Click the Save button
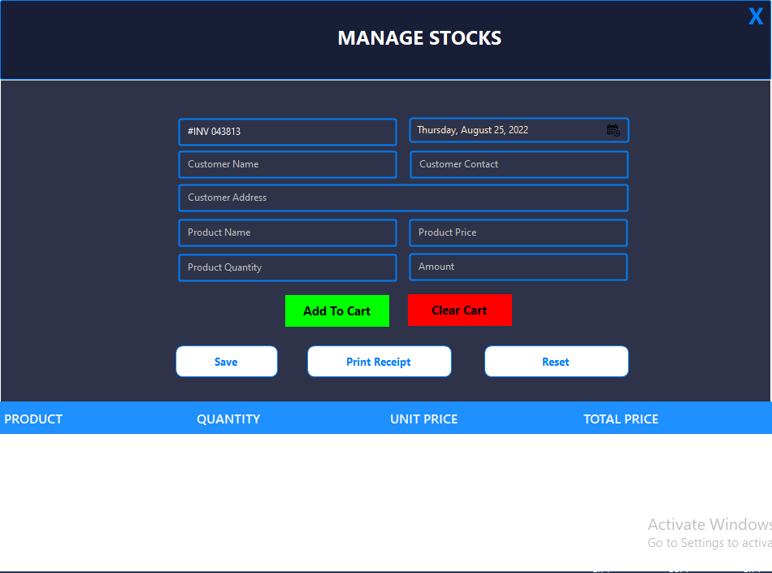Image resolution: width=772 pixels, height=573 pixels. coord(226,361)
